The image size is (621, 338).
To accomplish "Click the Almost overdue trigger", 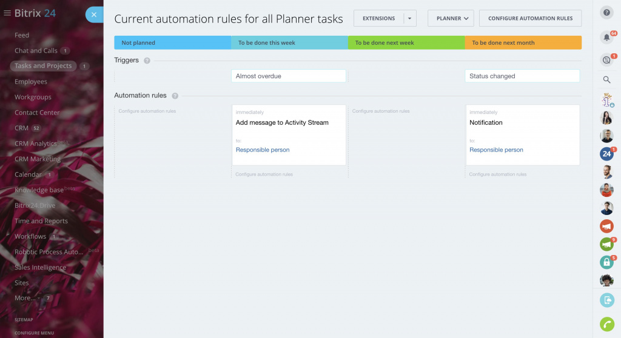I will pos(288,76).
